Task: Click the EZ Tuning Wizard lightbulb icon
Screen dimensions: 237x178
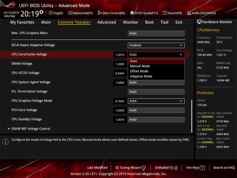Action: [144, 168]
